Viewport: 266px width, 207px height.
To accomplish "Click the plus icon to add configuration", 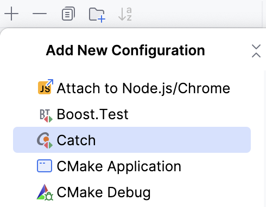I will (11, 14).
